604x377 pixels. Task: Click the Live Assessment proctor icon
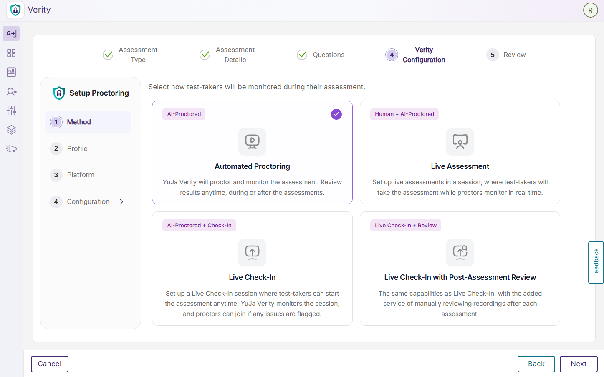coord(460,142)
